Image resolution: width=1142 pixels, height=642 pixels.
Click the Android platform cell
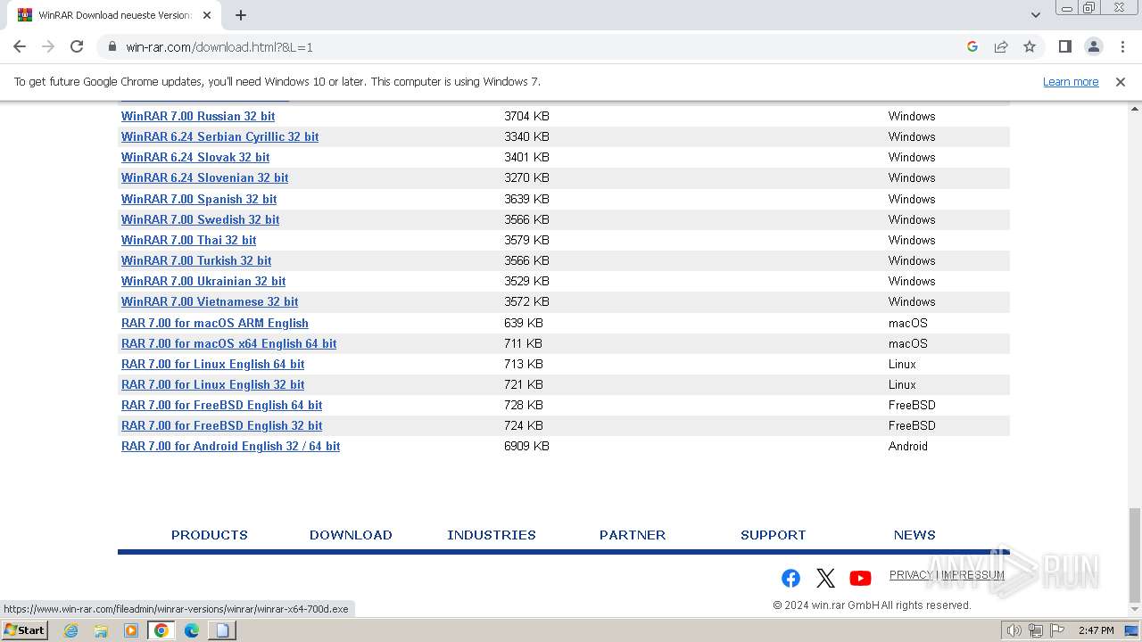(x=908, y=446)
